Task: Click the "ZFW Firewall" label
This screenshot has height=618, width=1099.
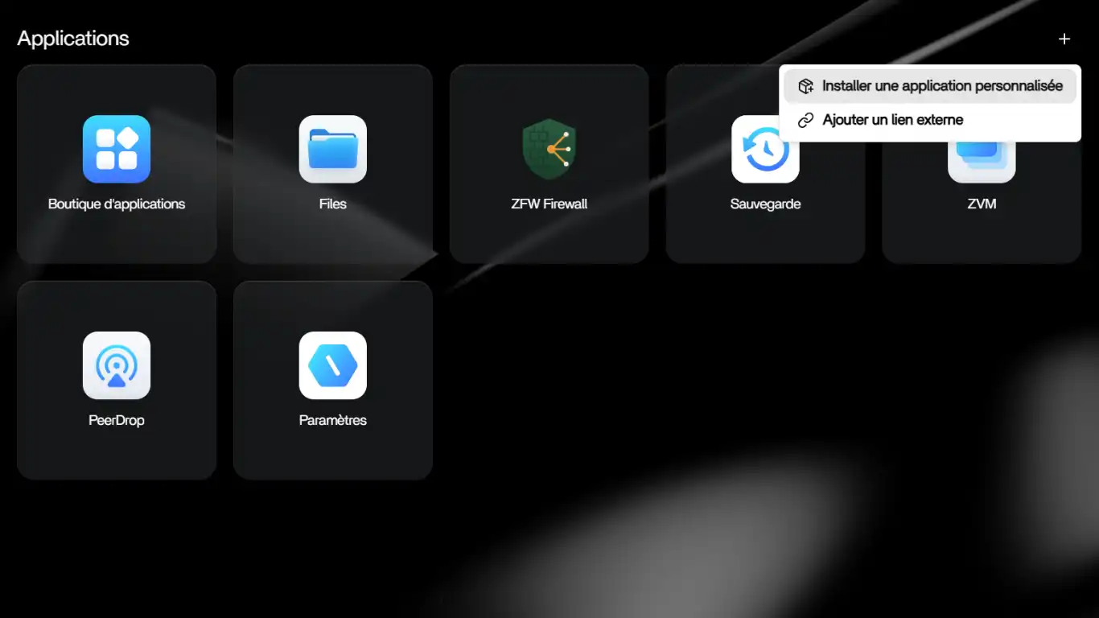Action: pyautogui.click(x=549, y=204)
